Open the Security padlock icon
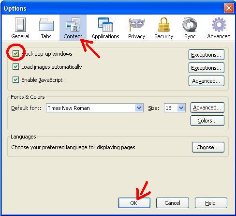Screen dimensions: 236x216 164,24
